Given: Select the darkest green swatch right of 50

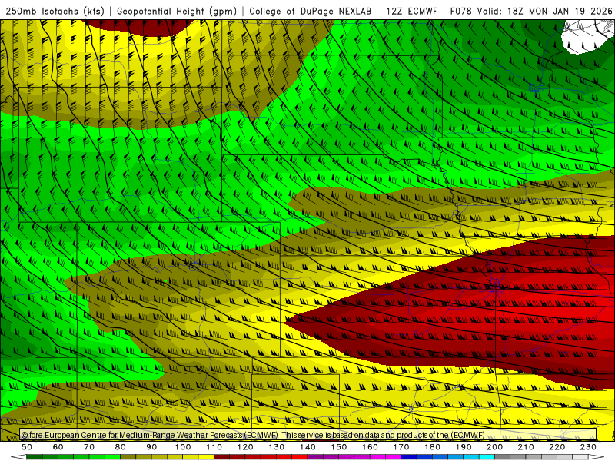Looking at the screenshot, I should 35,457.
